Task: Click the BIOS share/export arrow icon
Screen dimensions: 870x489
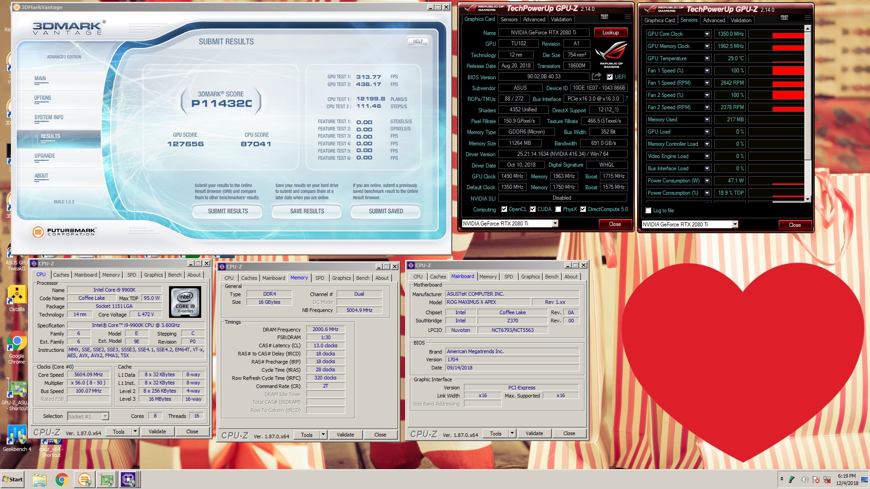Action: [596, 77]
